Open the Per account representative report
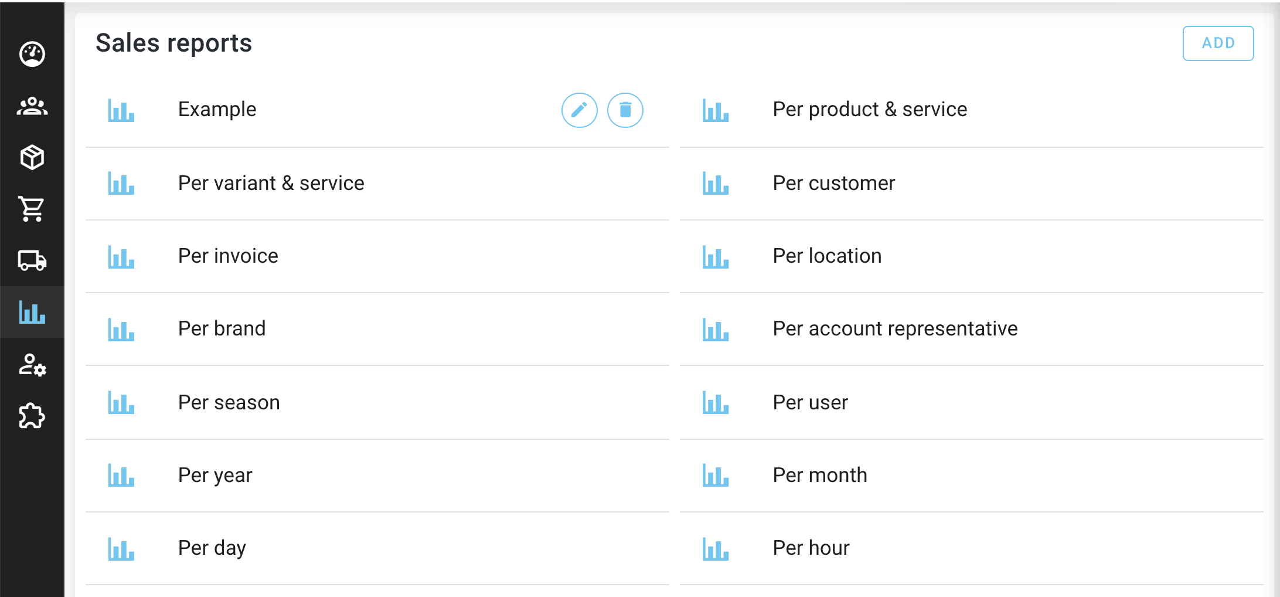The height and width of the screenshot is (597, 1280). pos(895,329)
